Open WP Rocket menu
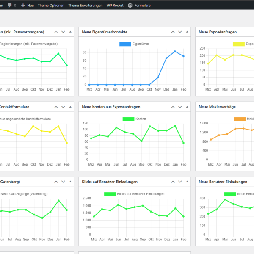 (x=115, y=6)
